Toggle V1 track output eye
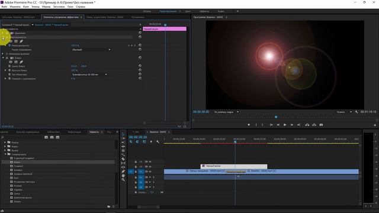The height and width of the screenshot is (213, 379). [x=150, y=172]
